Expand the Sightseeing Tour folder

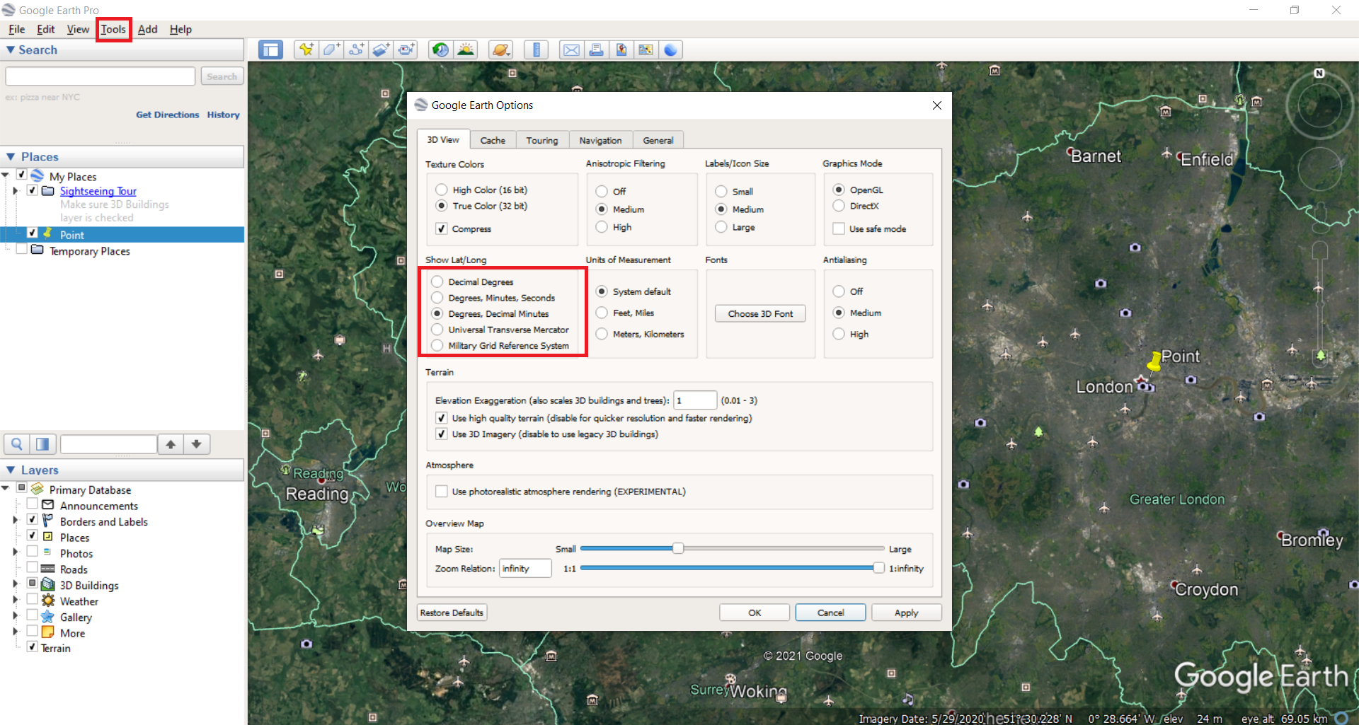(16, 191)
